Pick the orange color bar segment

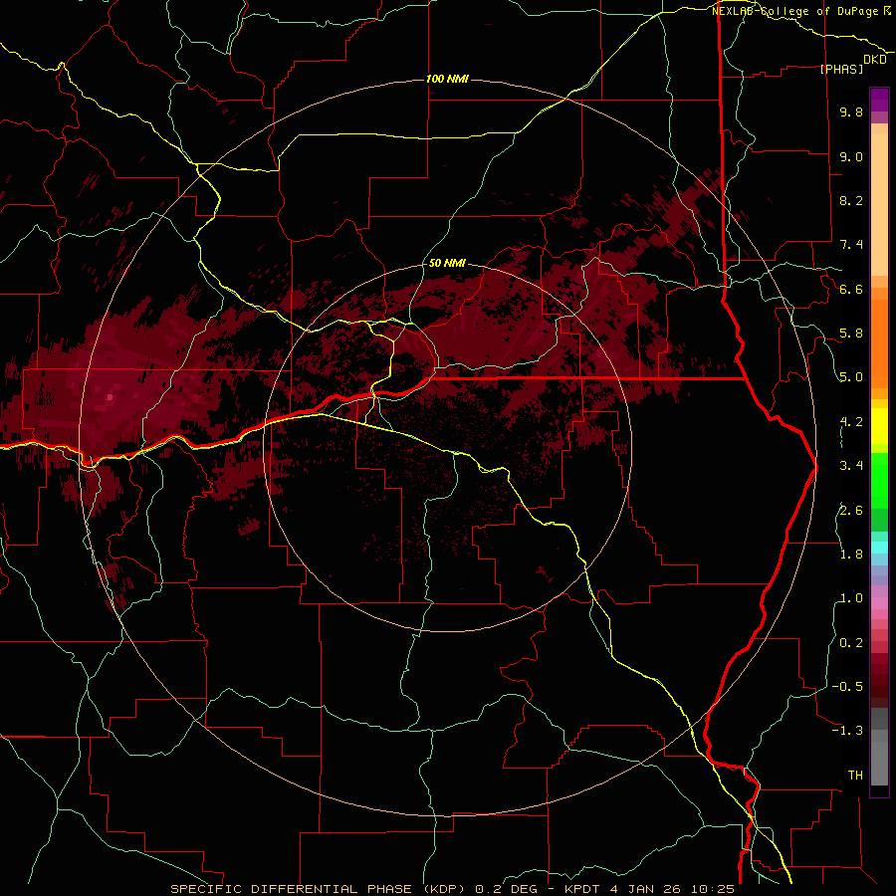pyautogui.click(x=879, y=343)
